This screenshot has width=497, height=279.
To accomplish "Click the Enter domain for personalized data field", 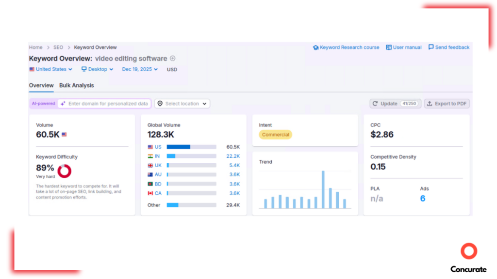I will tap(108, 103).
